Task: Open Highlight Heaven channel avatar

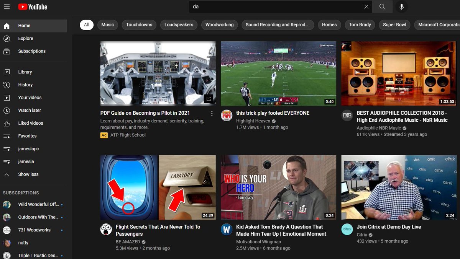Action: click(227, 116)
